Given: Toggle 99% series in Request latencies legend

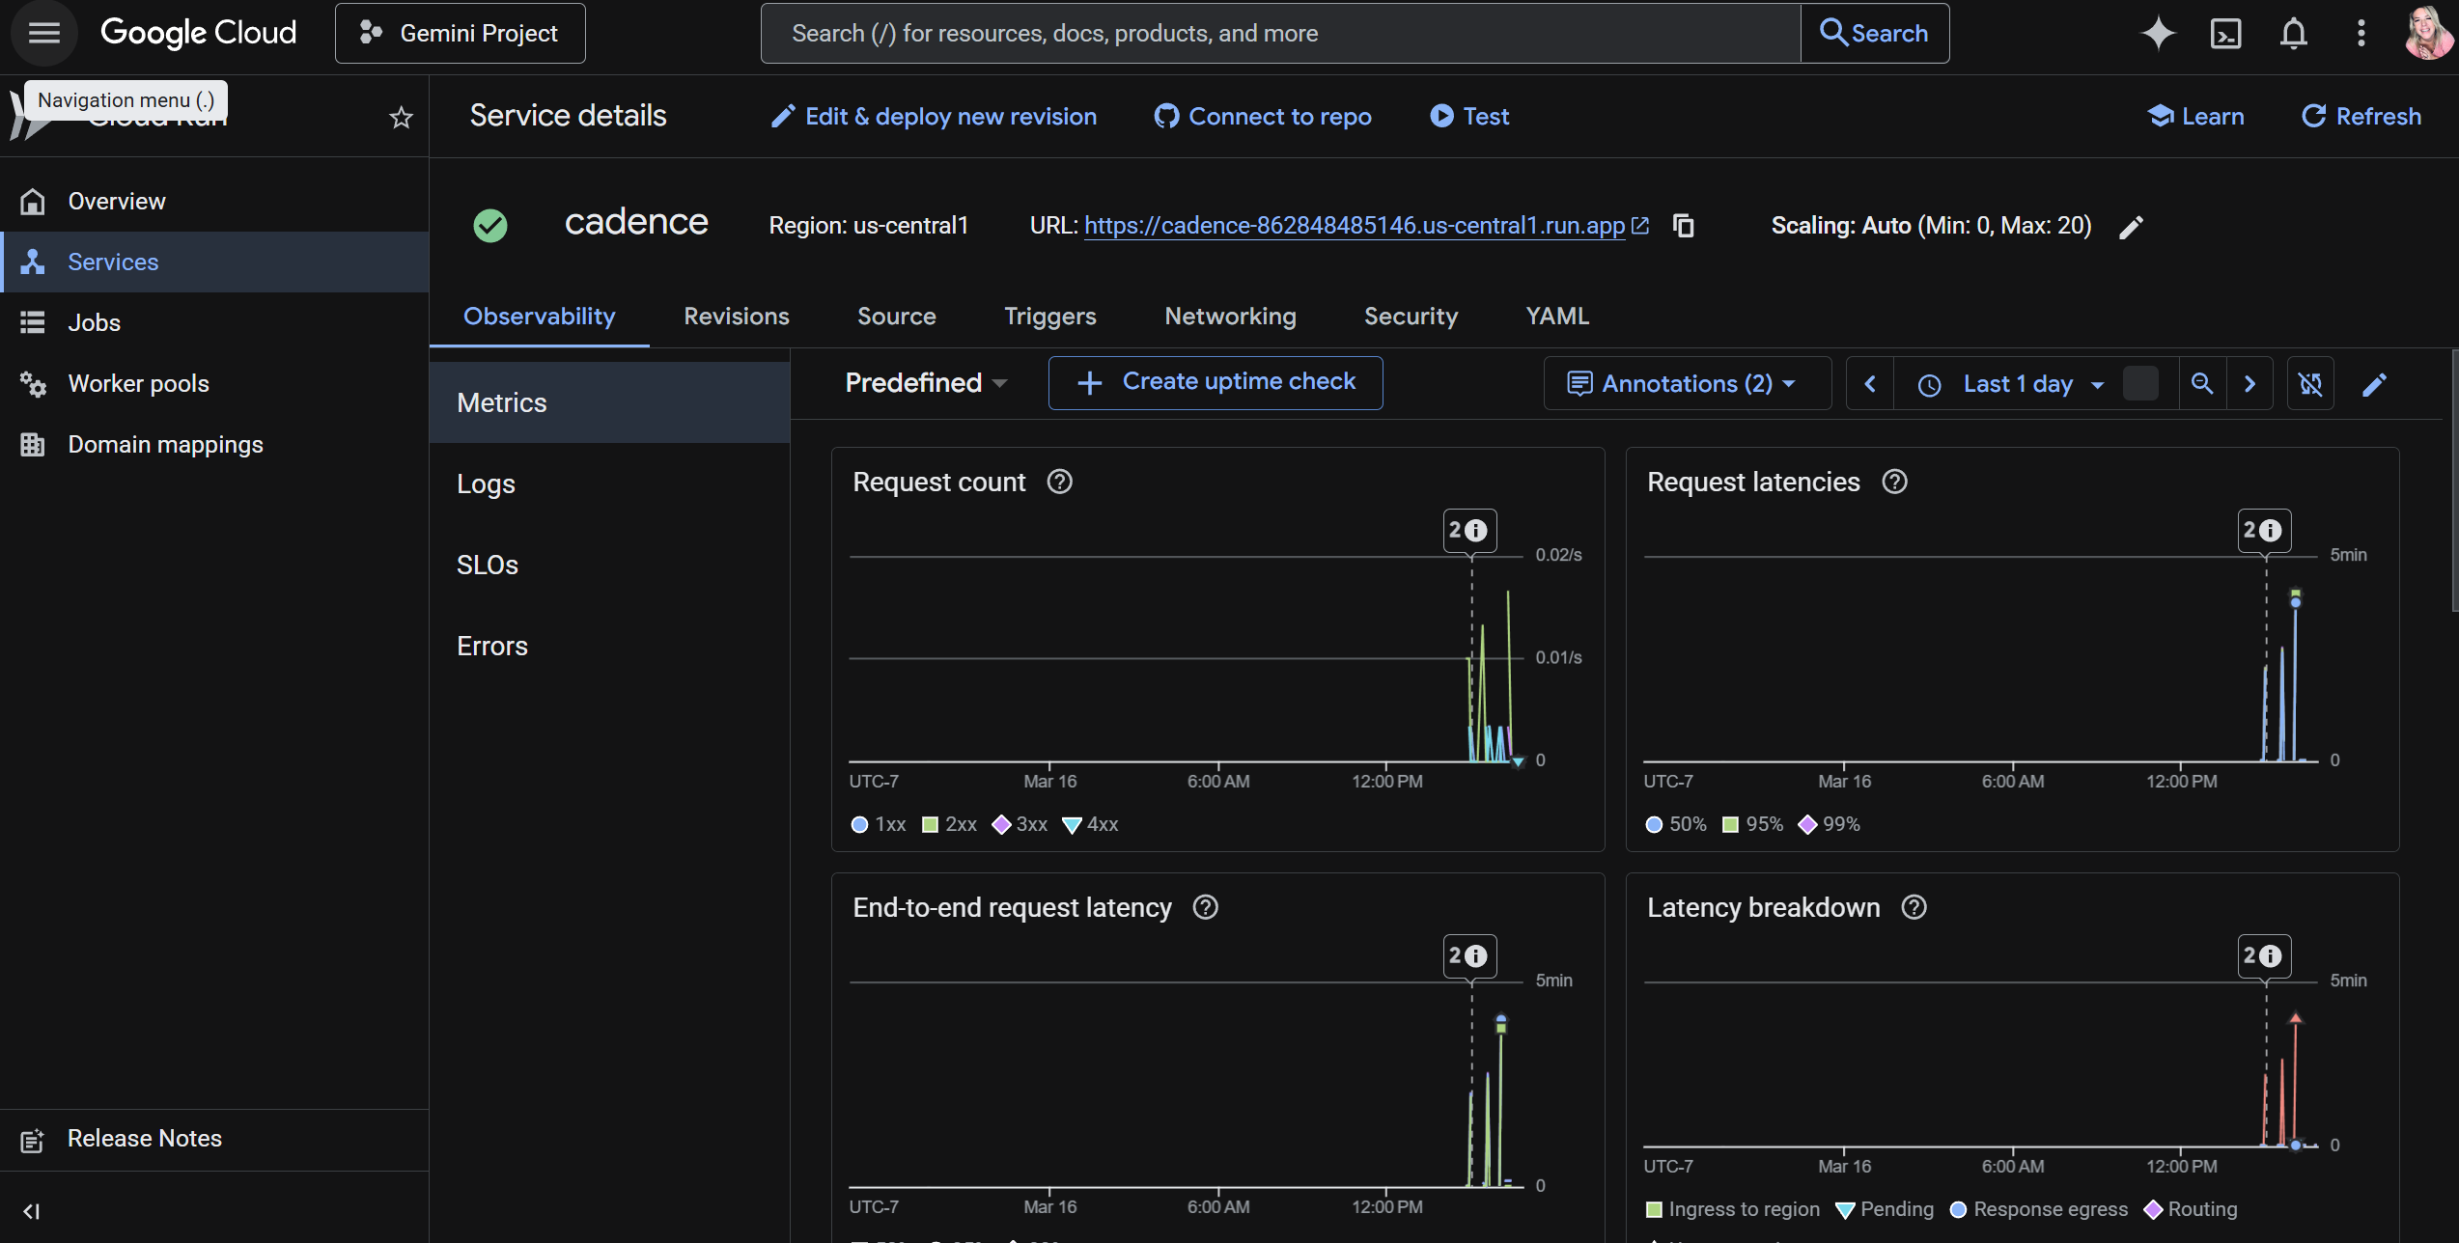Looking at the screenshot, I should tap(1830, 824).
